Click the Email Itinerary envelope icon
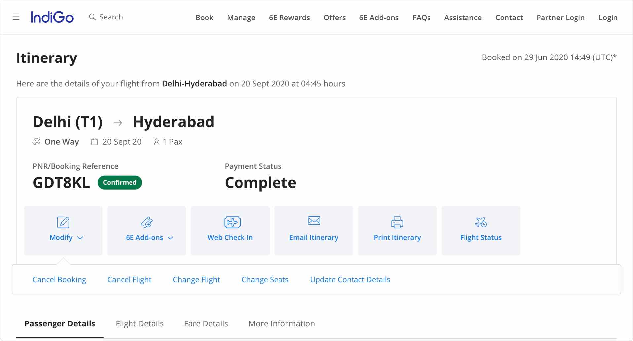Viewport: 633px width, 341px height. coord(314,221)
